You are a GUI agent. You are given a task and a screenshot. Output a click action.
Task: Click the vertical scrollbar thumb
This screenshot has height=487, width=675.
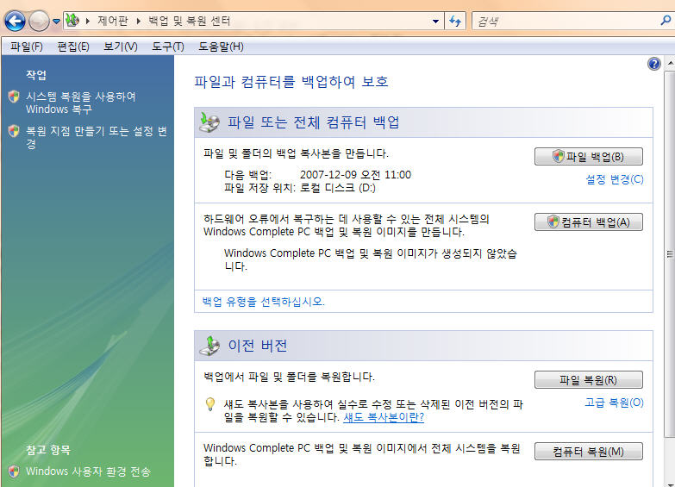670,254
